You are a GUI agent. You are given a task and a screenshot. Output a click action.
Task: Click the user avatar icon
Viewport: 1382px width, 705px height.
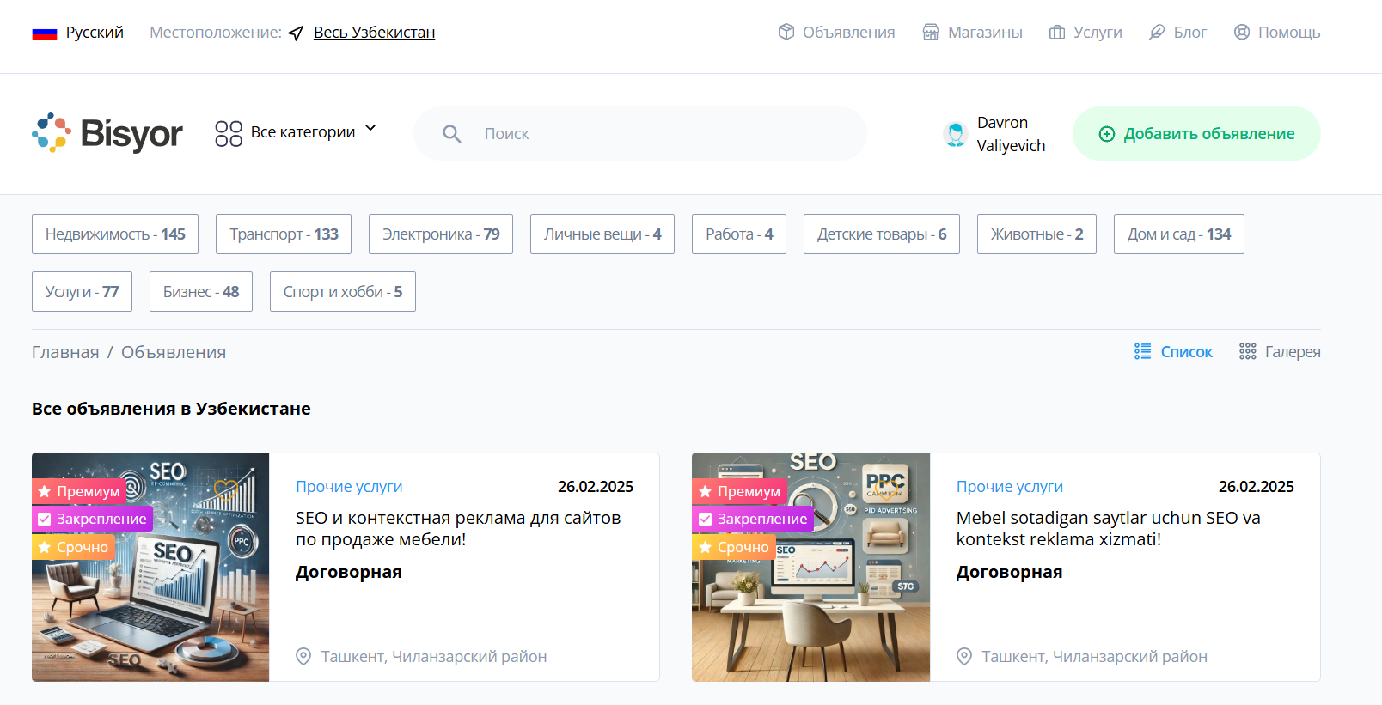(x=955, y=134)
